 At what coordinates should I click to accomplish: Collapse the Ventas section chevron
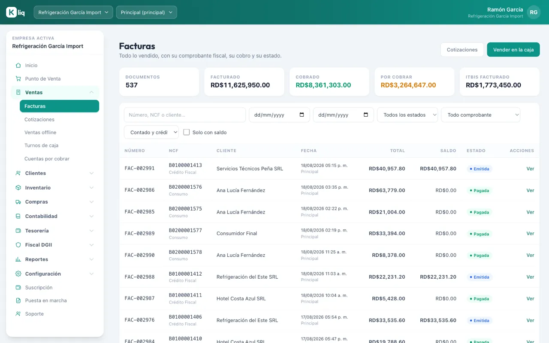point(91,92)
